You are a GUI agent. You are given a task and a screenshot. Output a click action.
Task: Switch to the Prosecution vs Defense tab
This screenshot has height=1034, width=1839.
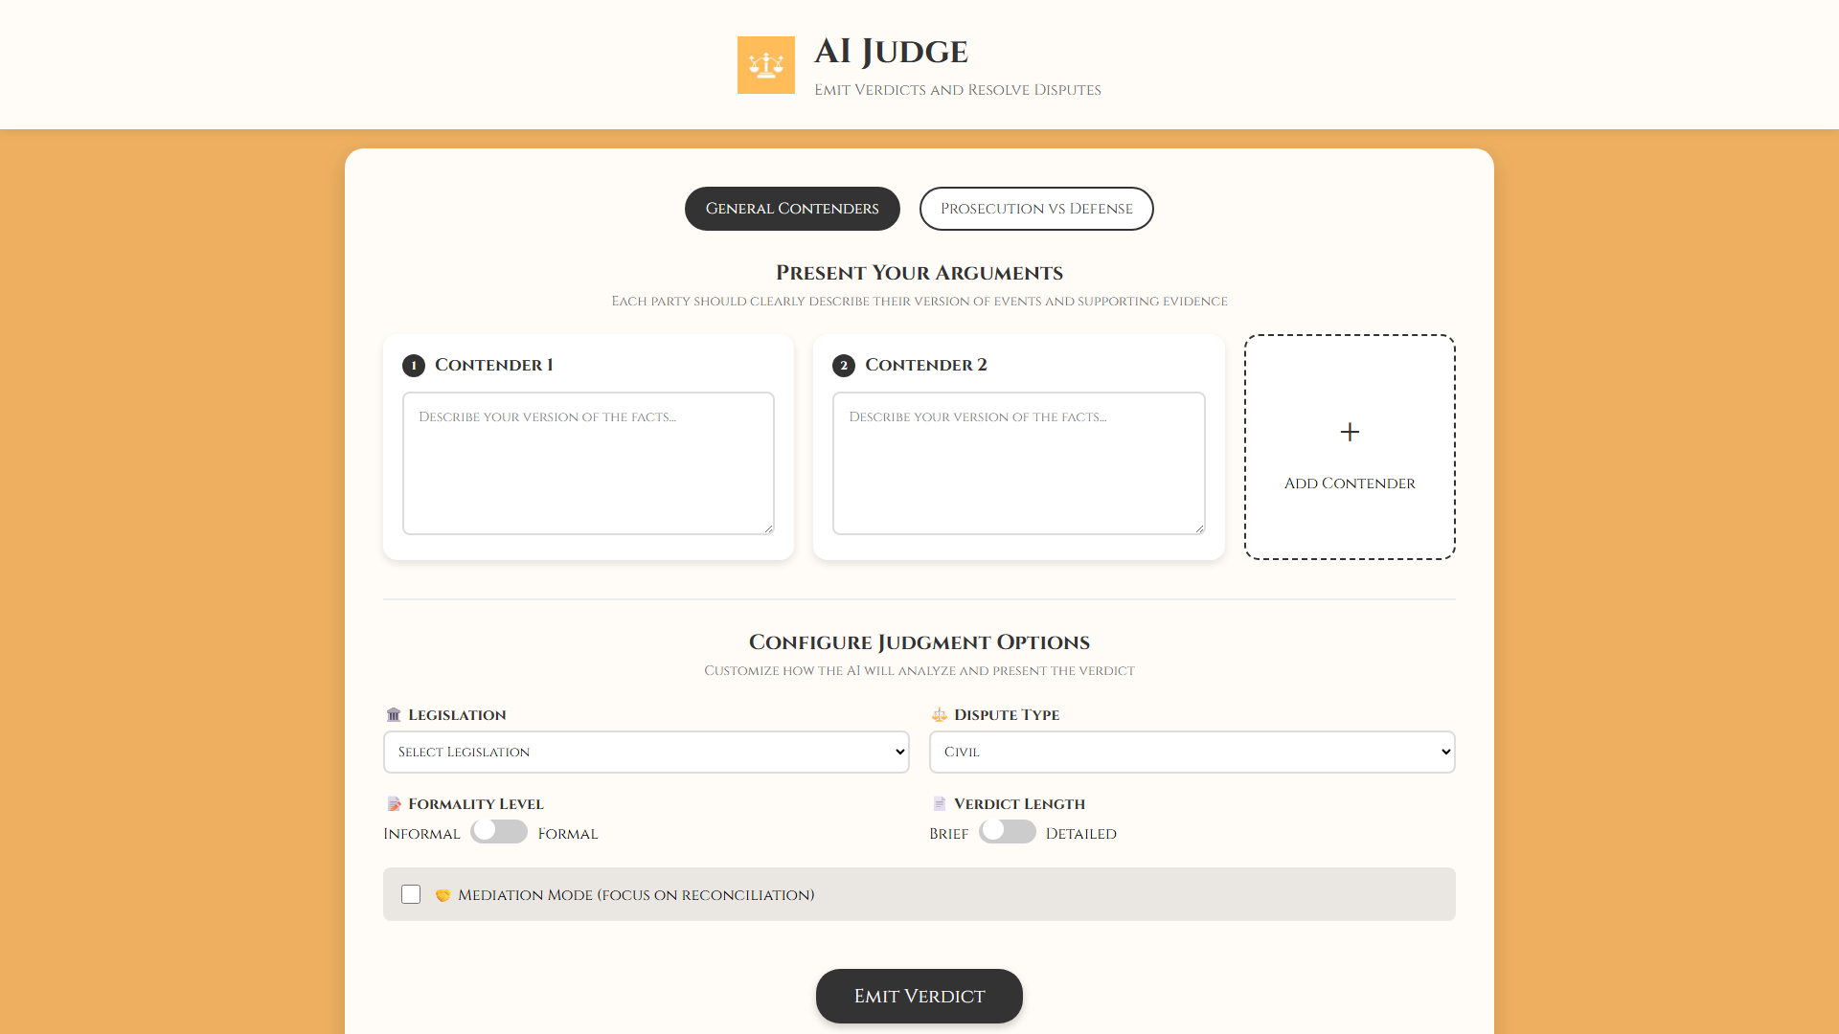1036,209
